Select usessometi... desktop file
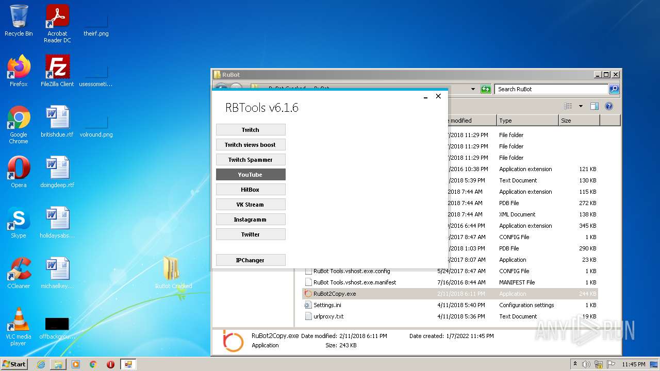This screenshot has width=660, height=371. click(96, 76)
